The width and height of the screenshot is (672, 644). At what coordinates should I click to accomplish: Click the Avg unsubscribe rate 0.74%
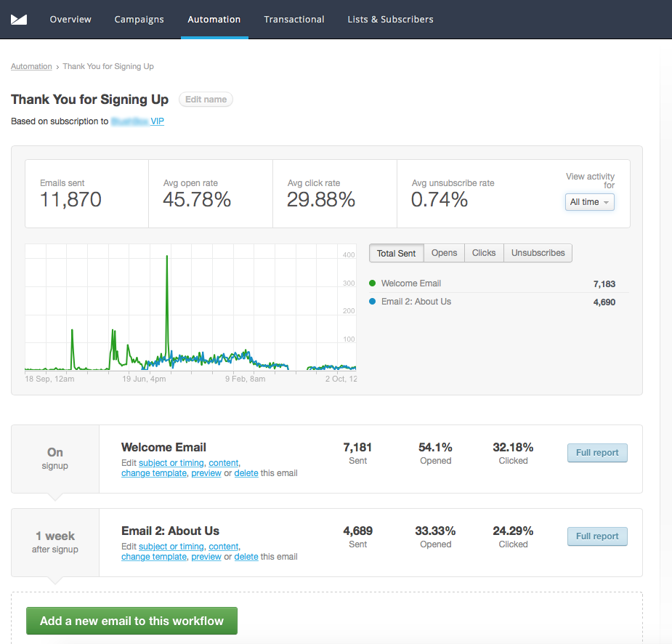[x=440, y=200]
